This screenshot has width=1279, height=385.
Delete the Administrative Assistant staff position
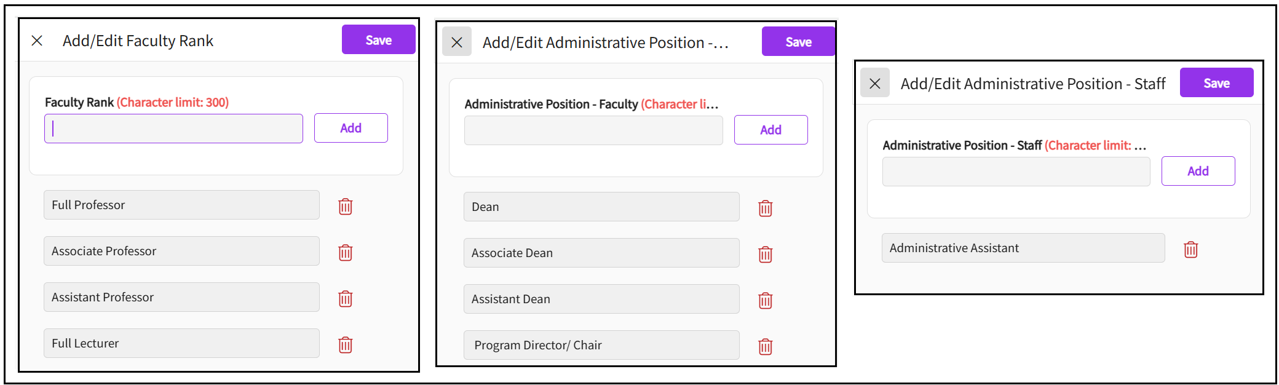(x=1191, y=249)
